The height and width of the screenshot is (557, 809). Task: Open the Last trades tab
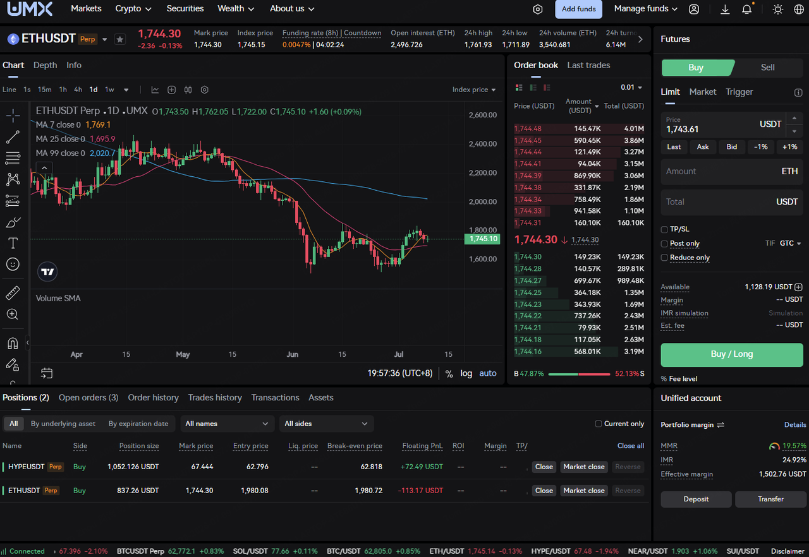coord(588,65)
